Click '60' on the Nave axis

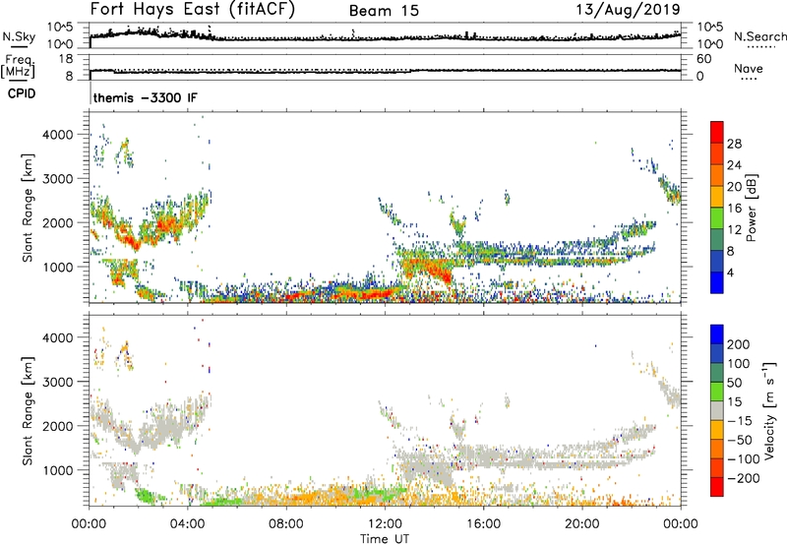pos(703,59)
